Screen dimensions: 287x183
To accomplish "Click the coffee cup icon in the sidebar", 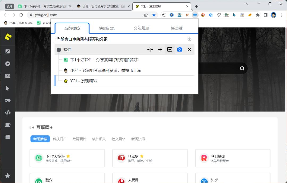I will pos(7,125).
